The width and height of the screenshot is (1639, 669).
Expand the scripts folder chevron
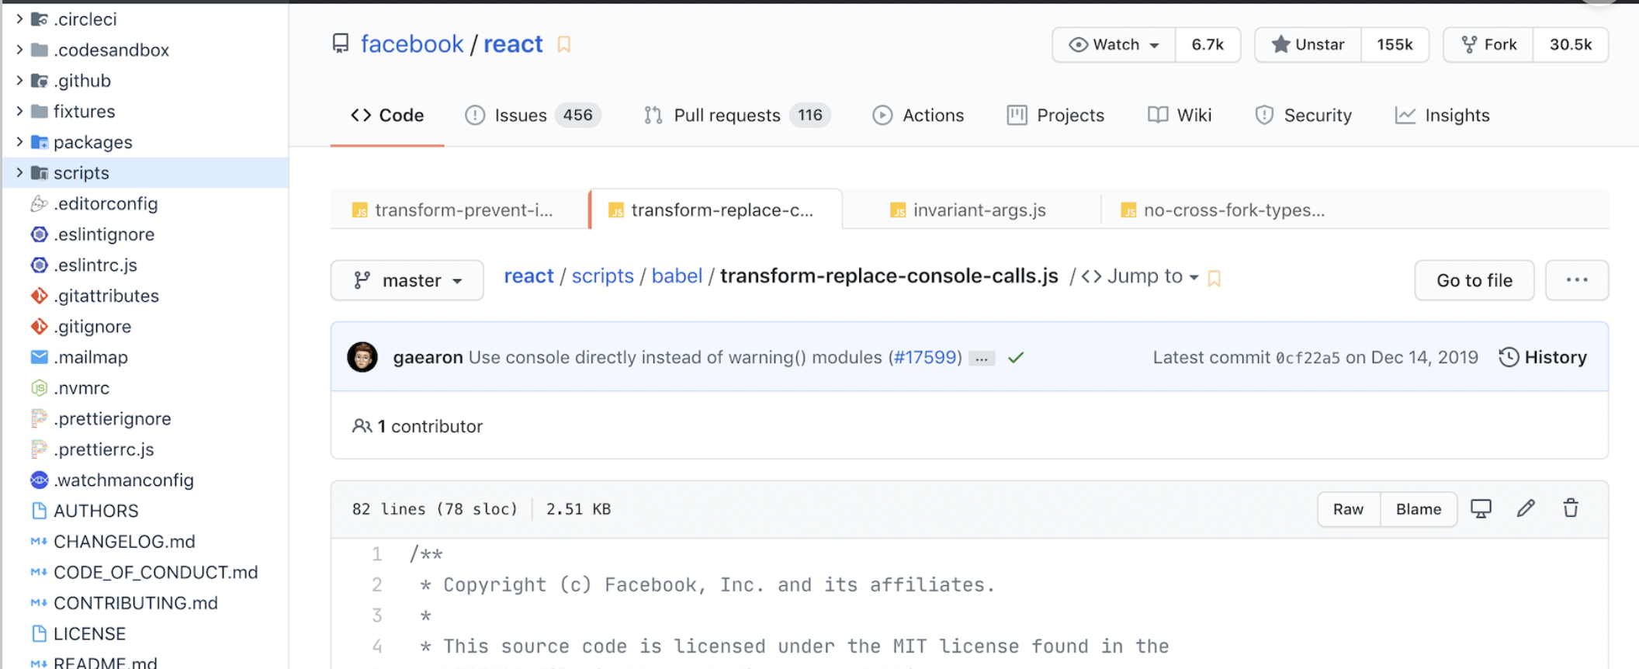(x=19, y=172)
